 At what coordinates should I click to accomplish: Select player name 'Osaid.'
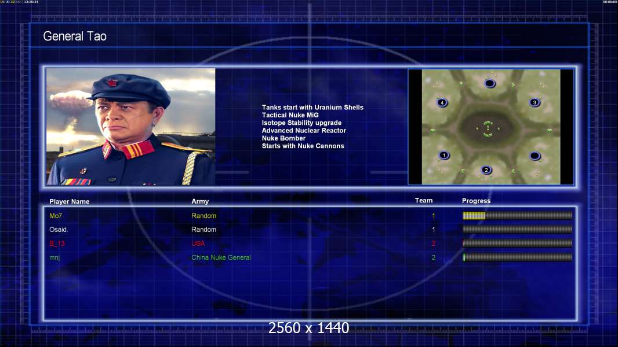59,230
